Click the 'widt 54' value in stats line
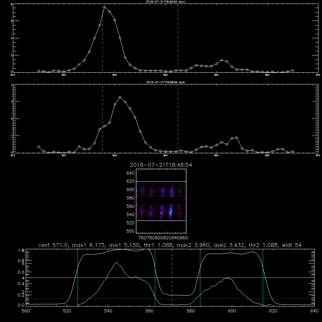Screen dimensions: 322x322 point(292,245)
